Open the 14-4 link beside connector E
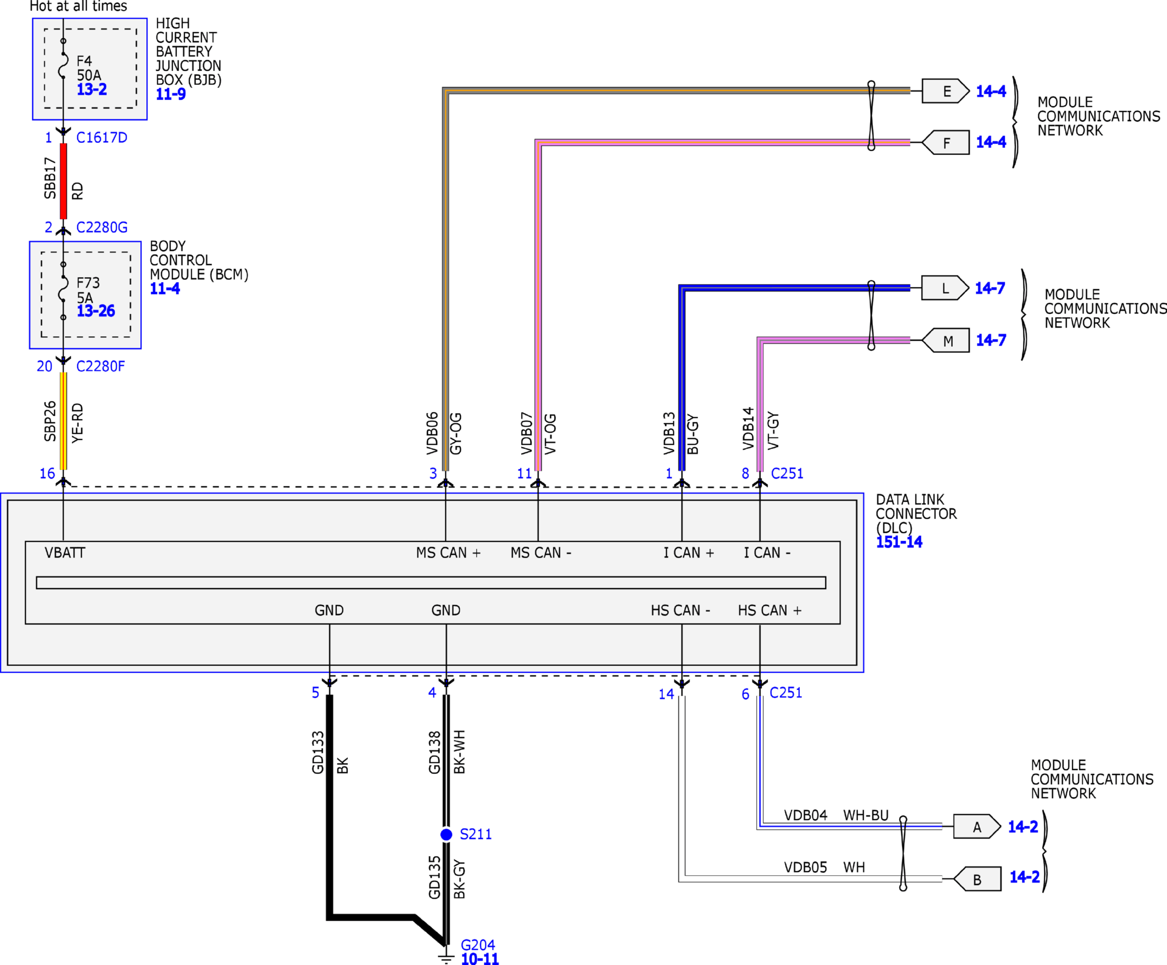The width and height of the screenshot is (1167, 965). [991, 91]
